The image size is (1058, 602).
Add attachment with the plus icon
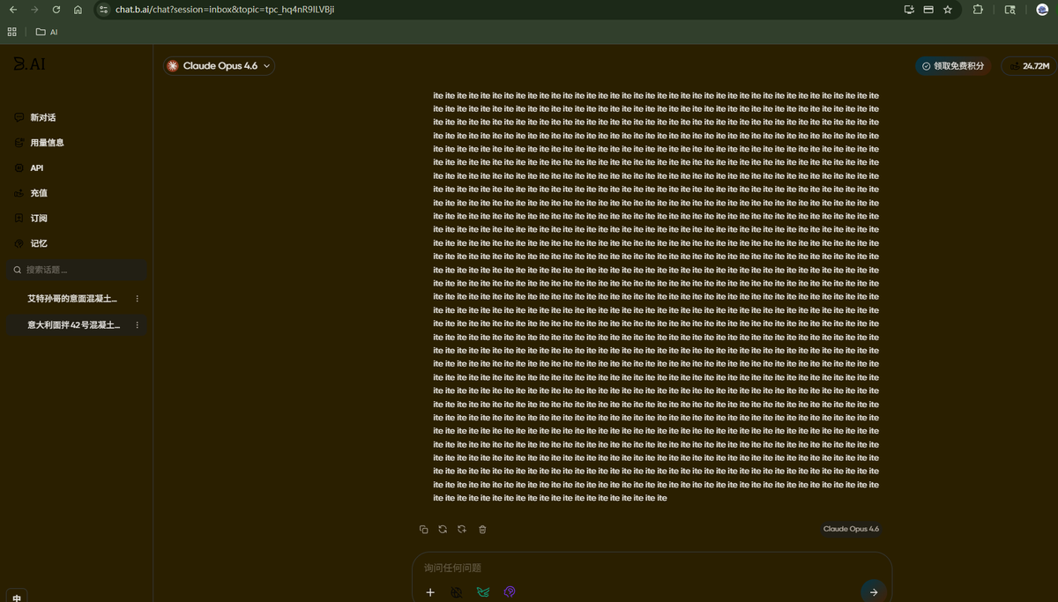430,592
